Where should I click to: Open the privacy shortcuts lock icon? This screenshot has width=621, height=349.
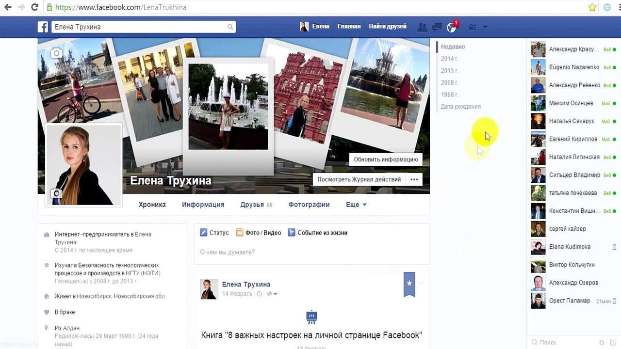(x=473, y=27)
